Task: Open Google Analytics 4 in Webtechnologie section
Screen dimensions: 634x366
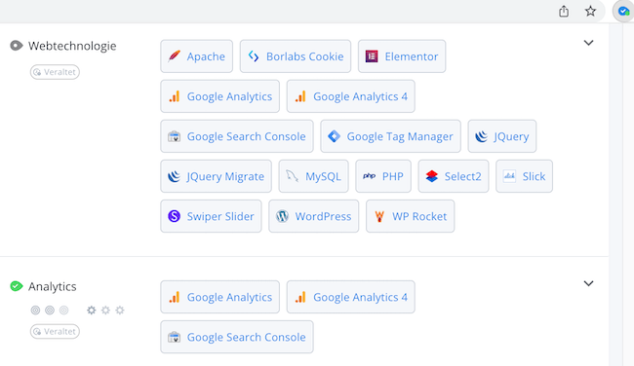Action: click(350, 96)
